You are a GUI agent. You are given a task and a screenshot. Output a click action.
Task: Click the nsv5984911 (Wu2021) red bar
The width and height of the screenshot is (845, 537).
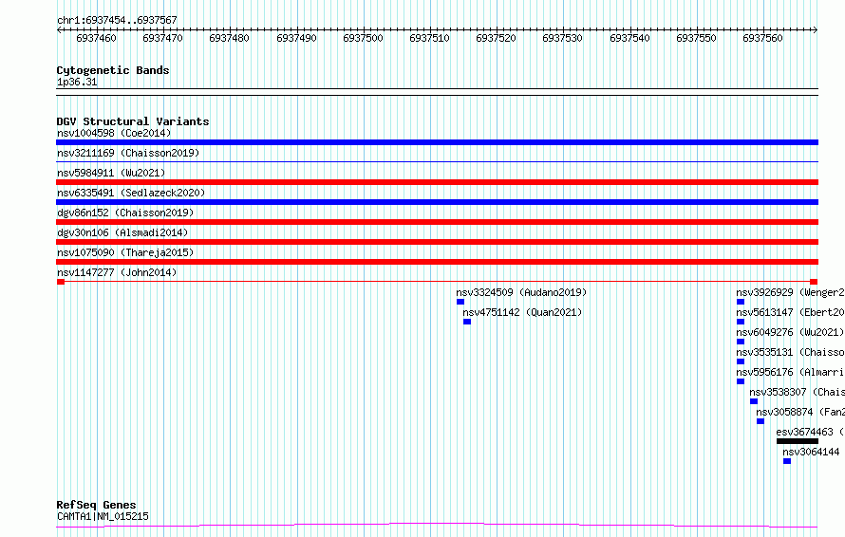[437, 182]
